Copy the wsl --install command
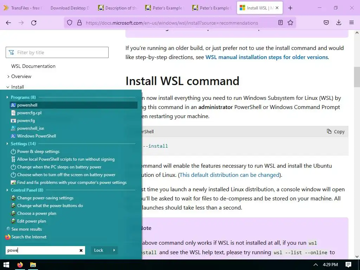Screen dimensions: 360x270 (x=336, y=131)
